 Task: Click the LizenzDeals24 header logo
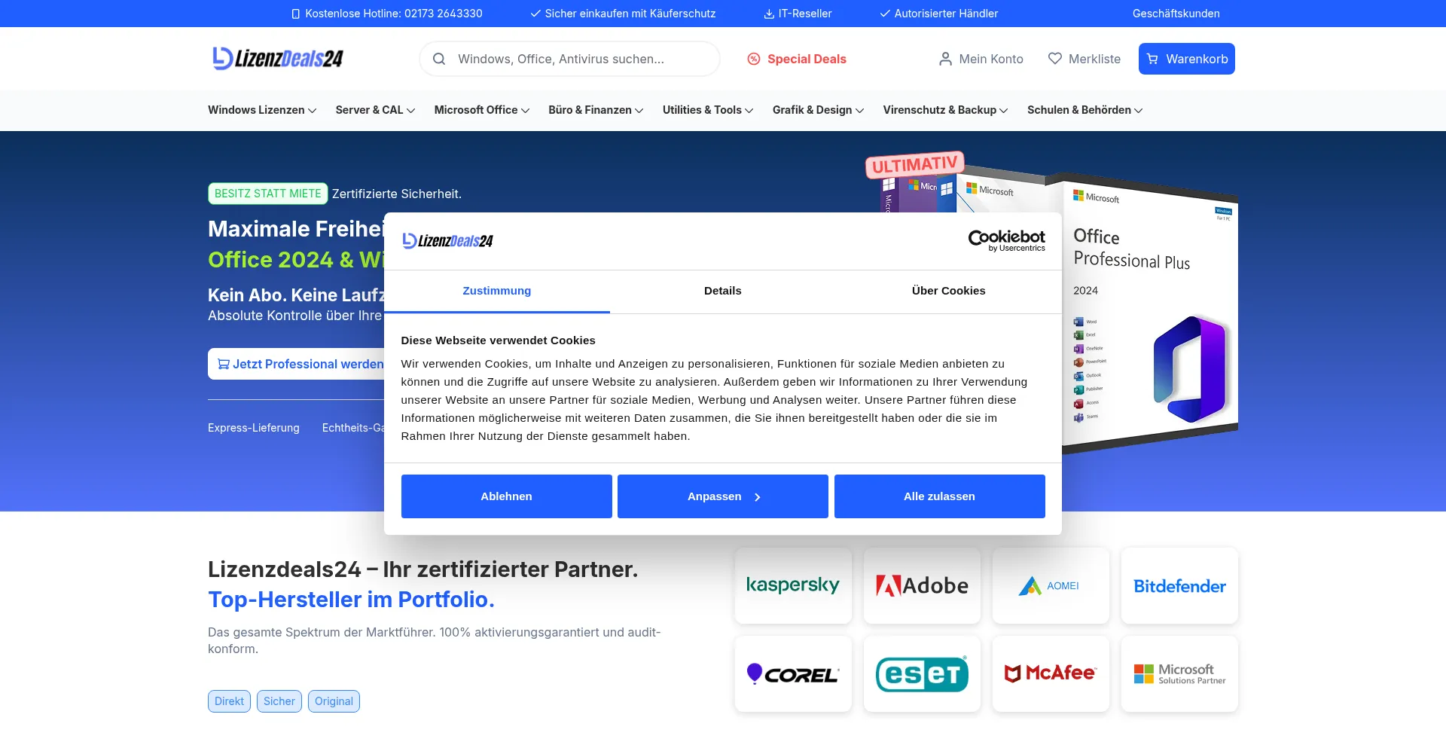point(277,59)
